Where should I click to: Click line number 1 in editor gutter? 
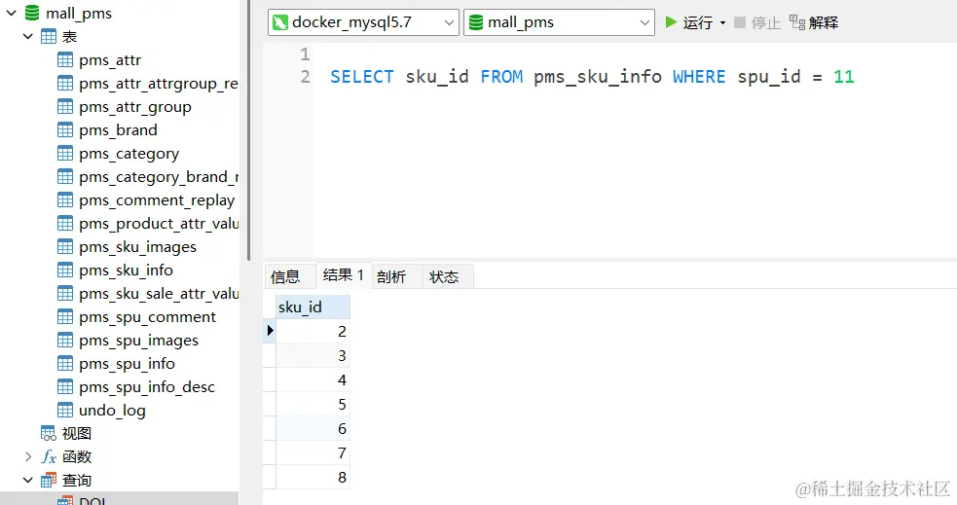click(x=305, y=54)
